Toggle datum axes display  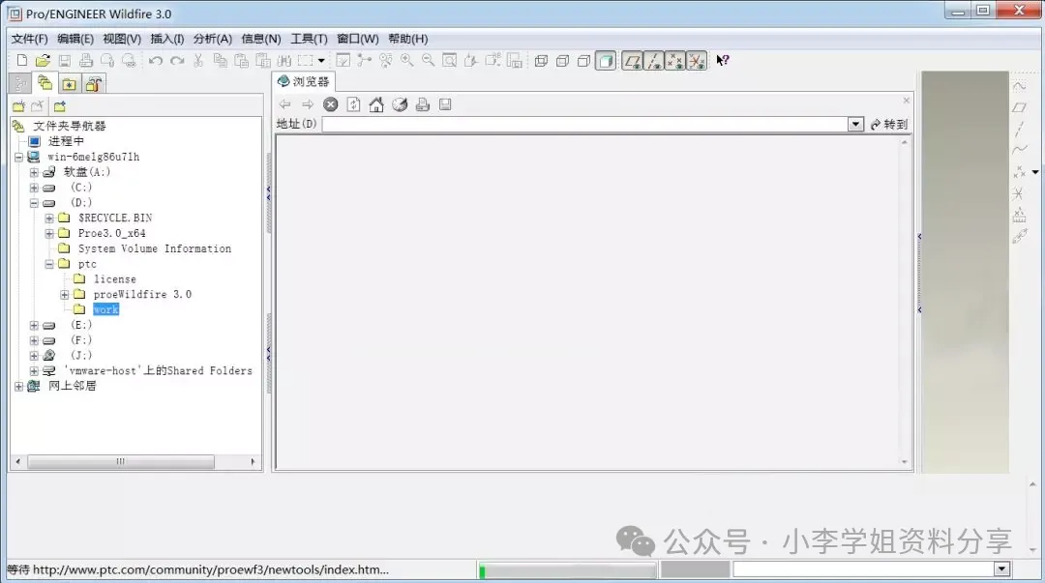[x=654, y=61]
